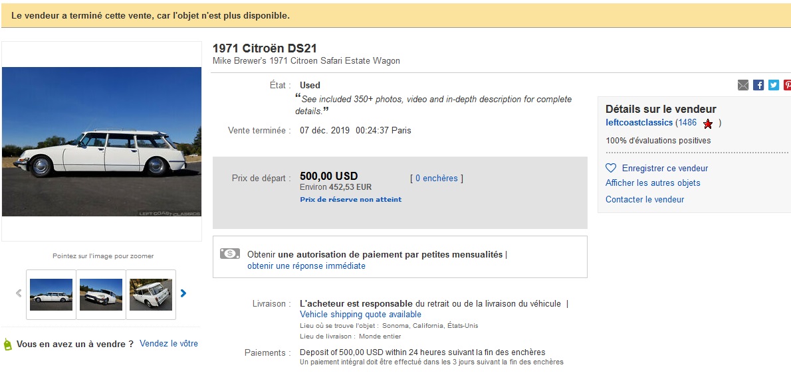Click heart icon to save seller
This screenshot has width=791, height=375.
[x=611, y=169]
